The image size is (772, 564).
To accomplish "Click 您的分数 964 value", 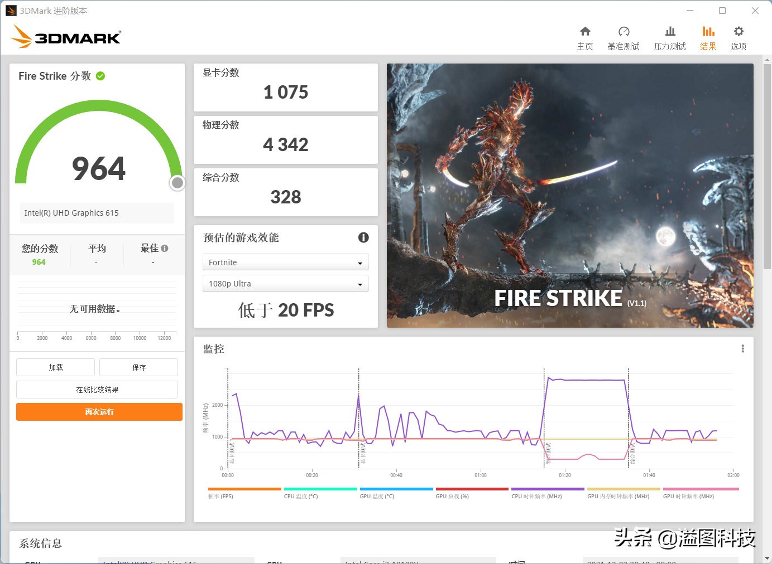I will 39,262.
